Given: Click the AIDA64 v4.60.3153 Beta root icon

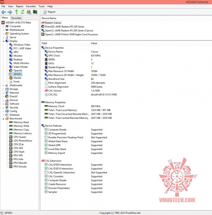Looking at the screenshot, I should [x=3, y=23].
